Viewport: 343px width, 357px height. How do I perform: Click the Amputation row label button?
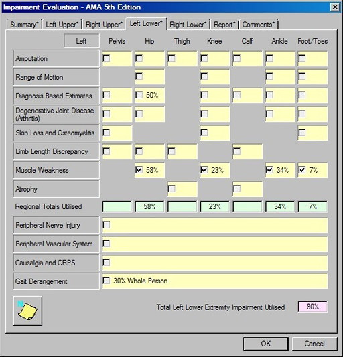coord(56,58)
